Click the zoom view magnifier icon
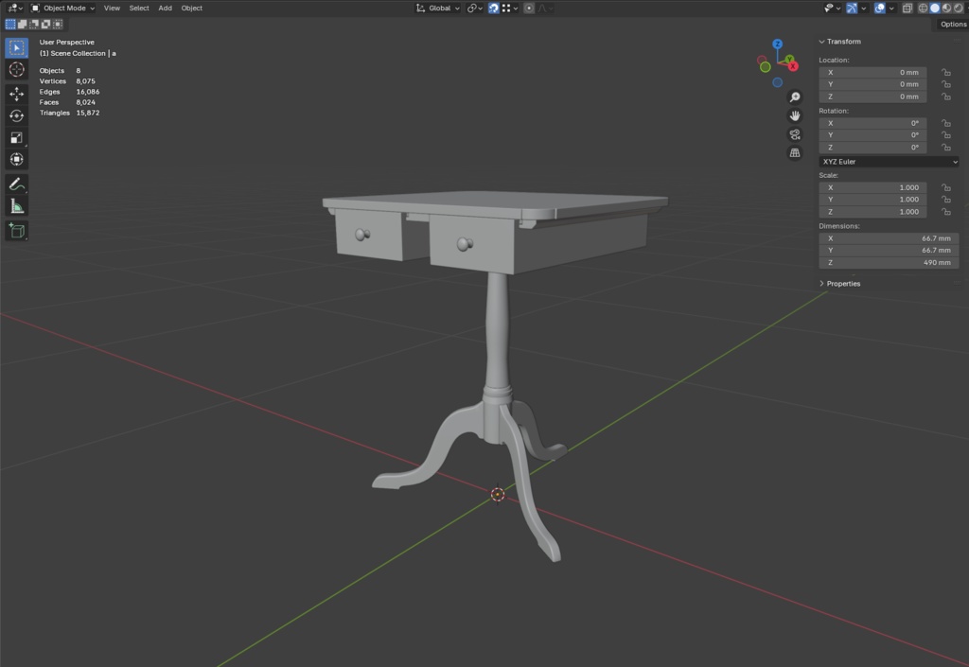This screenshot has height=667, width=969. pyautogui.click(x=795, y=97)
